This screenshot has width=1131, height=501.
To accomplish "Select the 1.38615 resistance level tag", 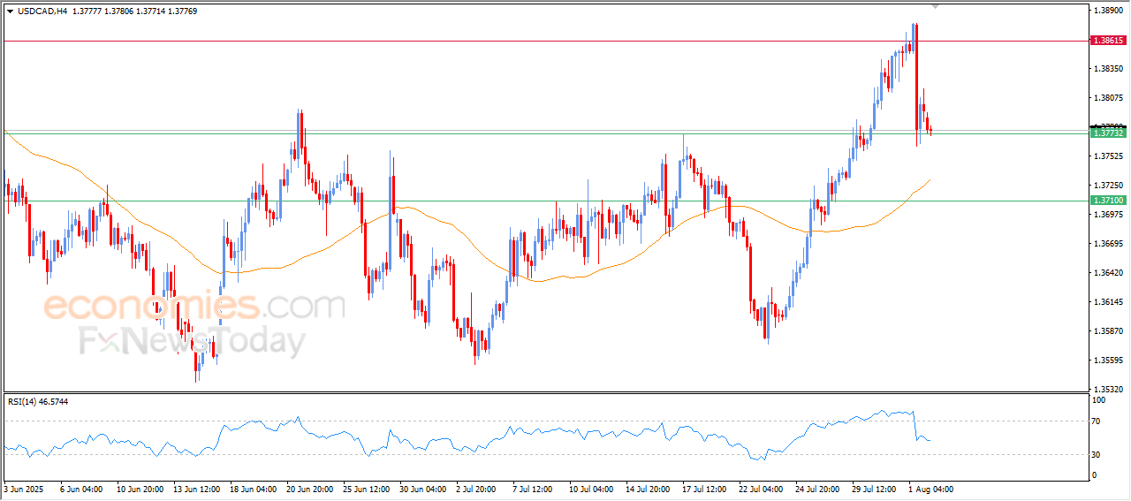I will tap(1108, 41).
